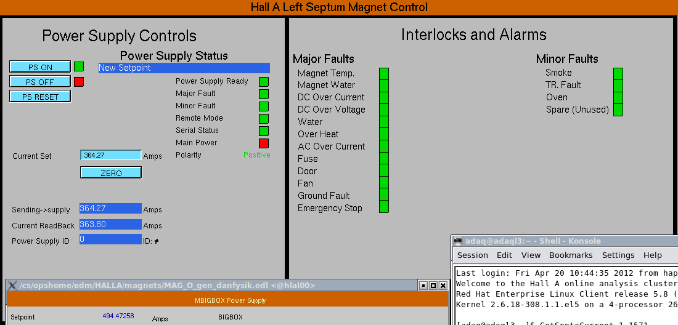
Task: Click the Power Supply ID value field
Action: [x=111, y=239]
